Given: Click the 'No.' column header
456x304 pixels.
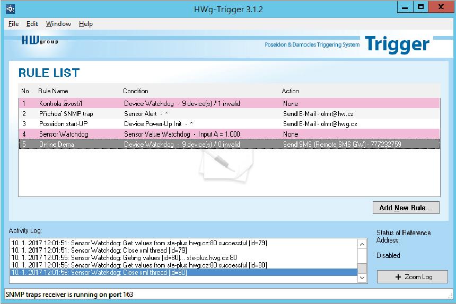Looking at the screenshot, I should click(x=26, y=91).
